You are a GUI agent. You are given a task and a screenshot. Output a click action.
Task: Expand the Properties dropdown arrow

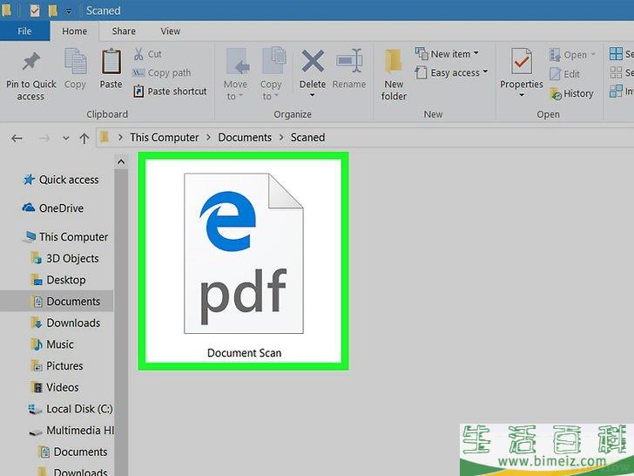coord(522,96)
